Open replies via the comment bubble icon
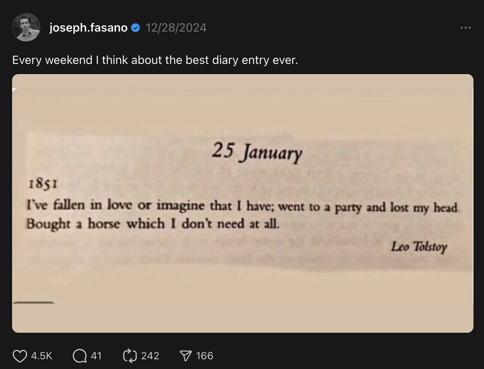 pos(80,356)
